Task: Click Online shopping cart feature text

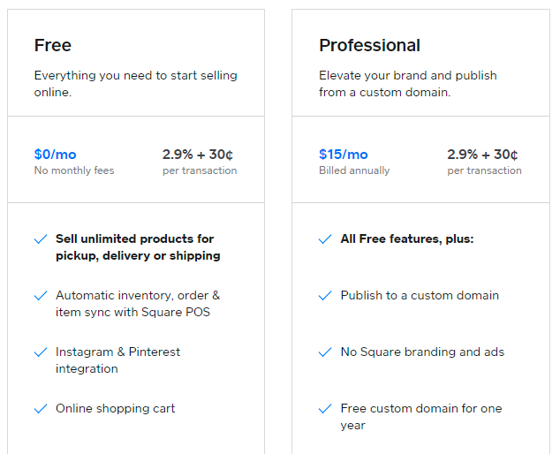Action: (116, 409)
